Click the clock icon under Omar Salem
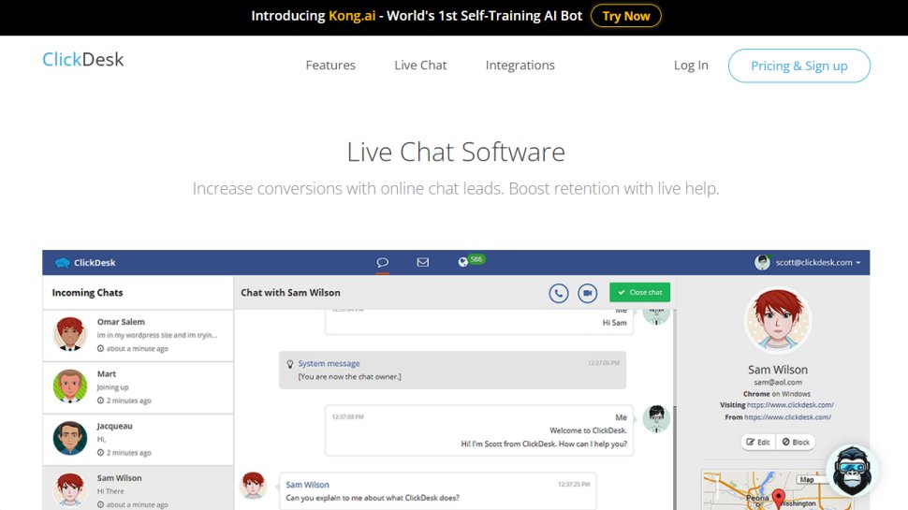This screenshot has width=908, height=510. (101, 348)
